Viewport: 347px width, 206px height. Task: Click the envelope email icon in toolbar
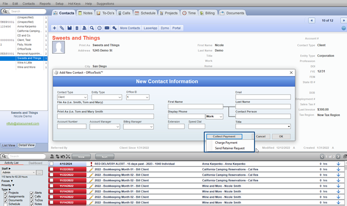coord(107,28)
